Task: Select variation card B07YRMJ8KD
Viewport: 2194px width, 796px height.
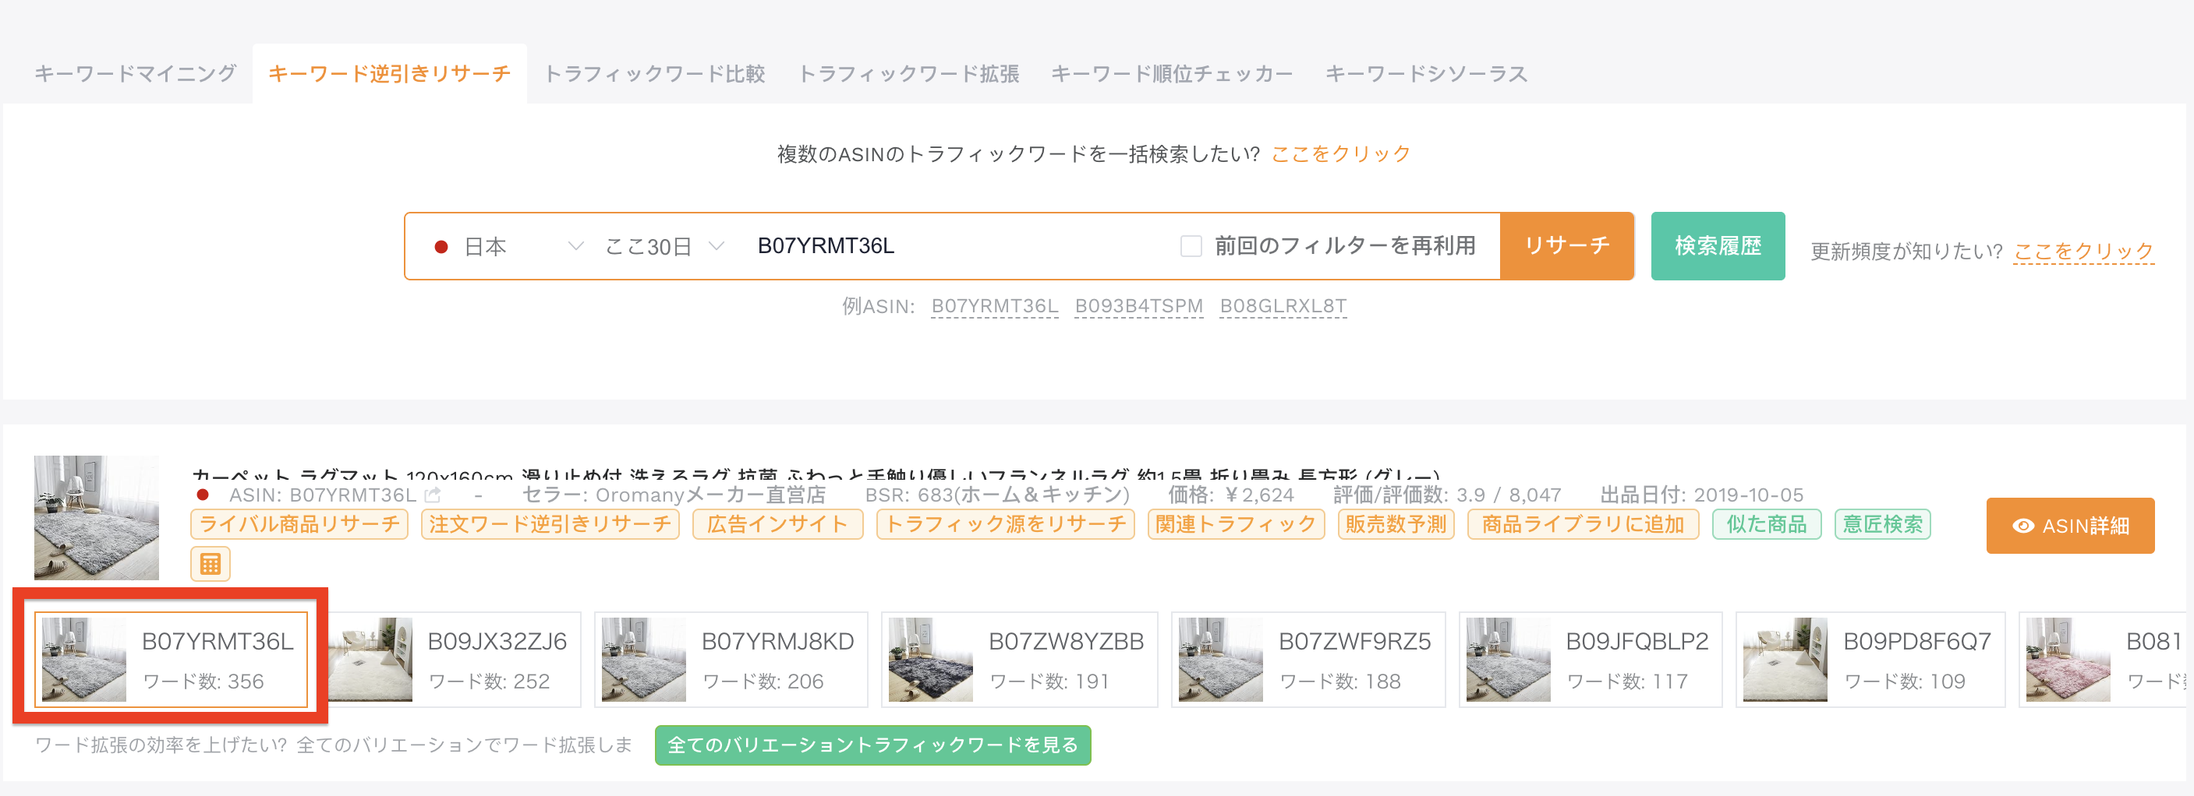Action: [731, 659]
